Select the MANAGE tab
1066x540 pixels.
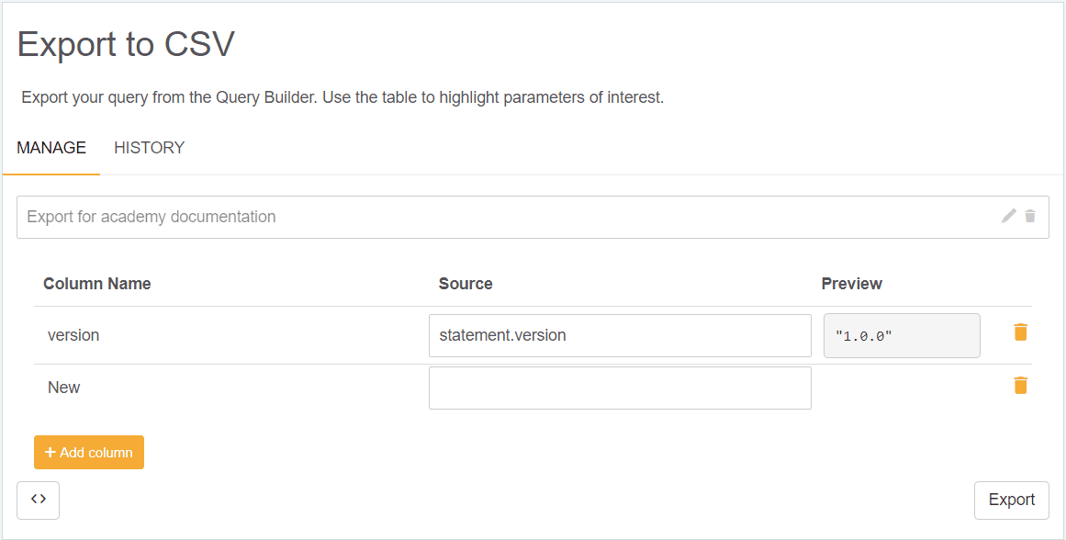point(51,148)
